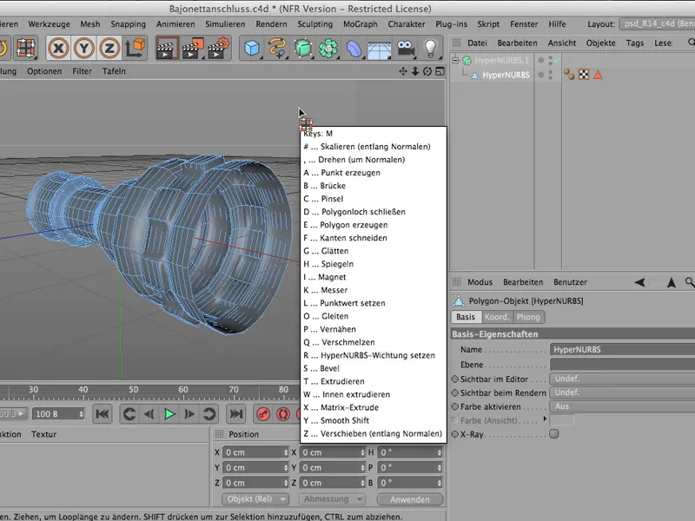The width and height of the screenshot is (695, 521).
Task: Click the phong tag on HyperNURBS object
Action: point(569,75)
